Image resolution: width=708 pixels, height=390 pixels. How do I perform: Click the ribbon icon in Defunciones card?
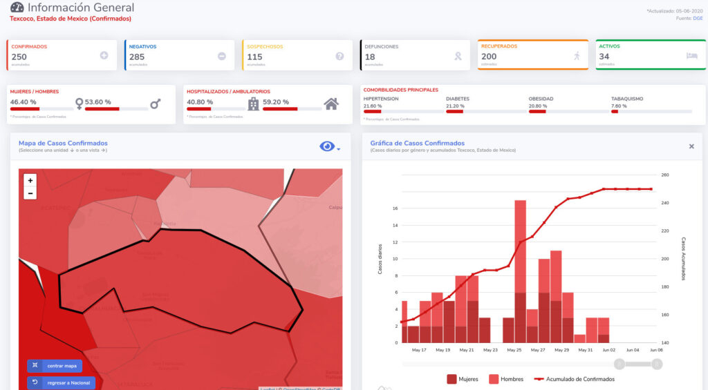click(x=457, y=56)
